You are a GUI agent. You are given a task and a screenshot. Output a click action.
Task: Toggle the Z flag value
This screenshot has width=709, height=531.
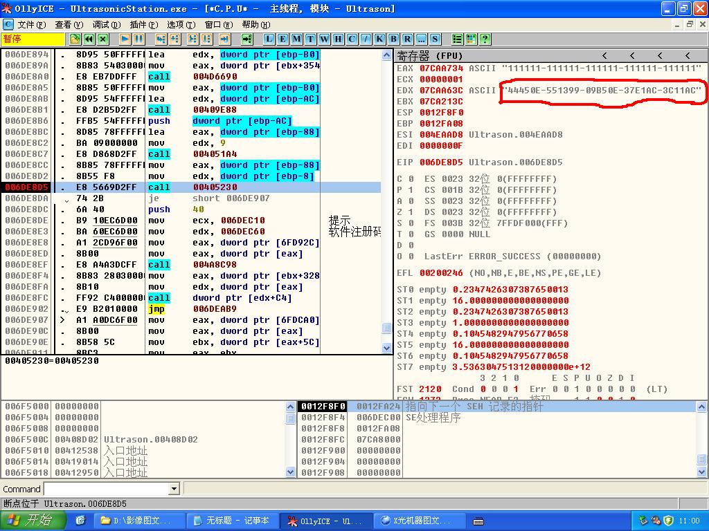pyautogui.click(x=411, y=212)
